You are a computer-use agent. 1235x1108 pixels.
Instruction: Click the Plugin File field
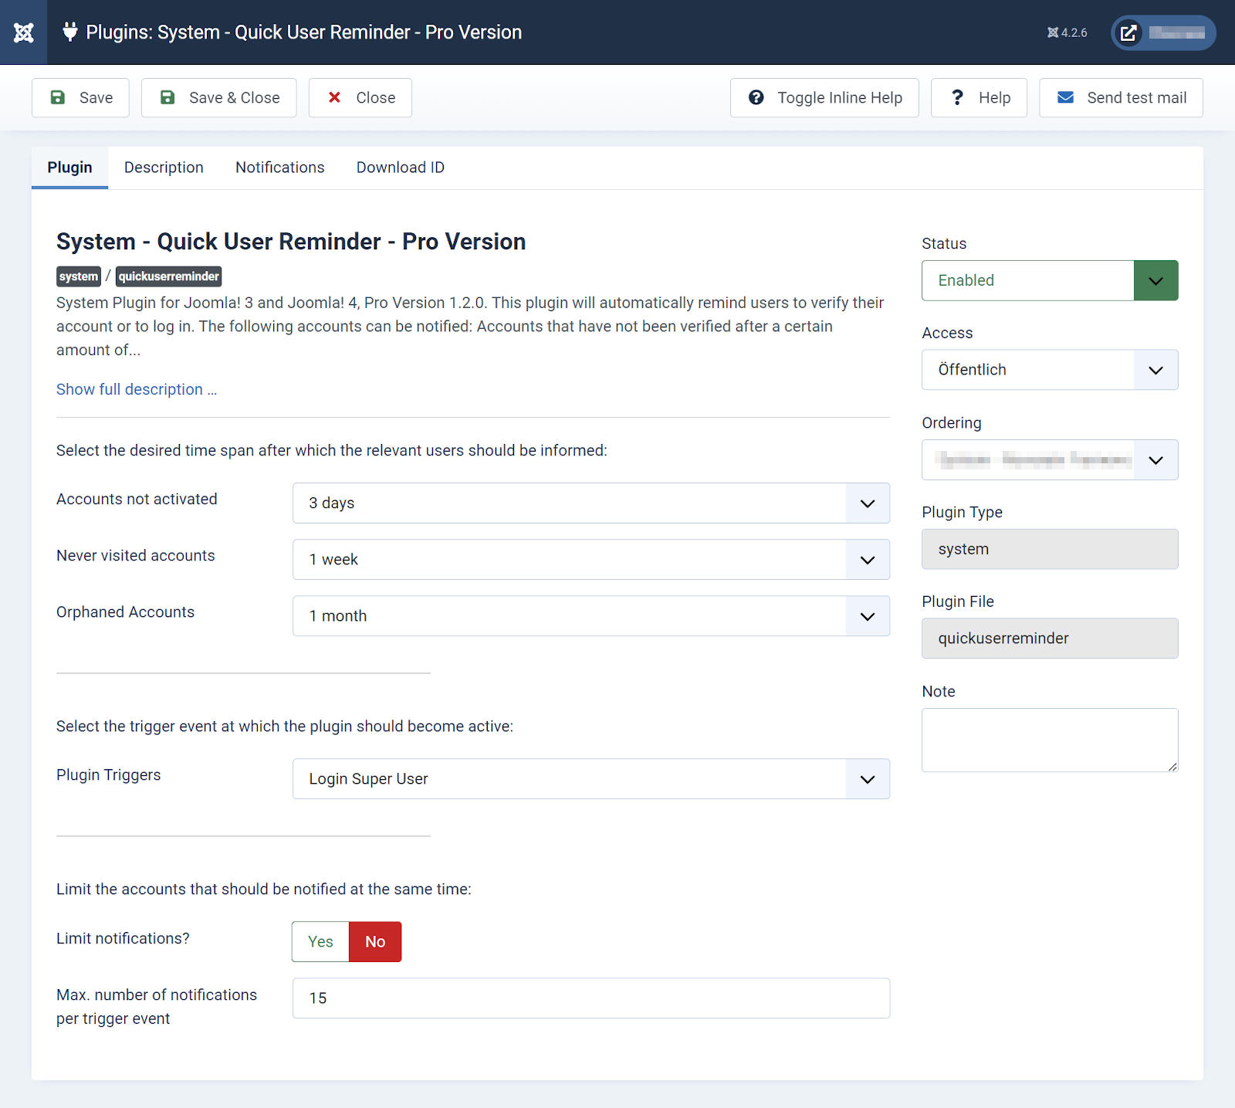point(1050,638)
